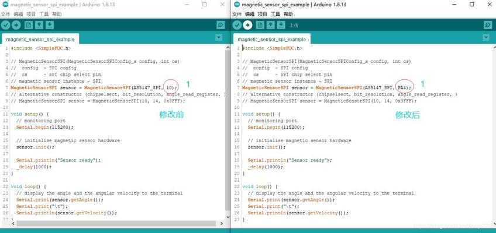The width and height of the screenshot is (496, 233).
Task: Minimize the right Arduino window
Action: (x=455, y=5)
